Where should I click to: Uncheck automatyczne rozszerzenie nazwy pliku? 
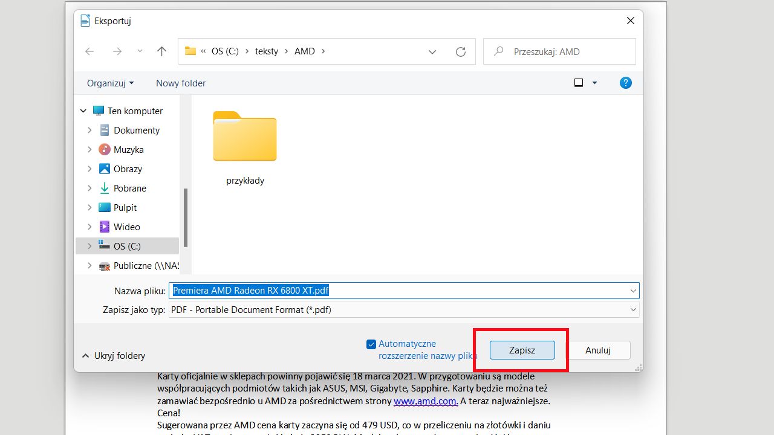pos(371,344)
